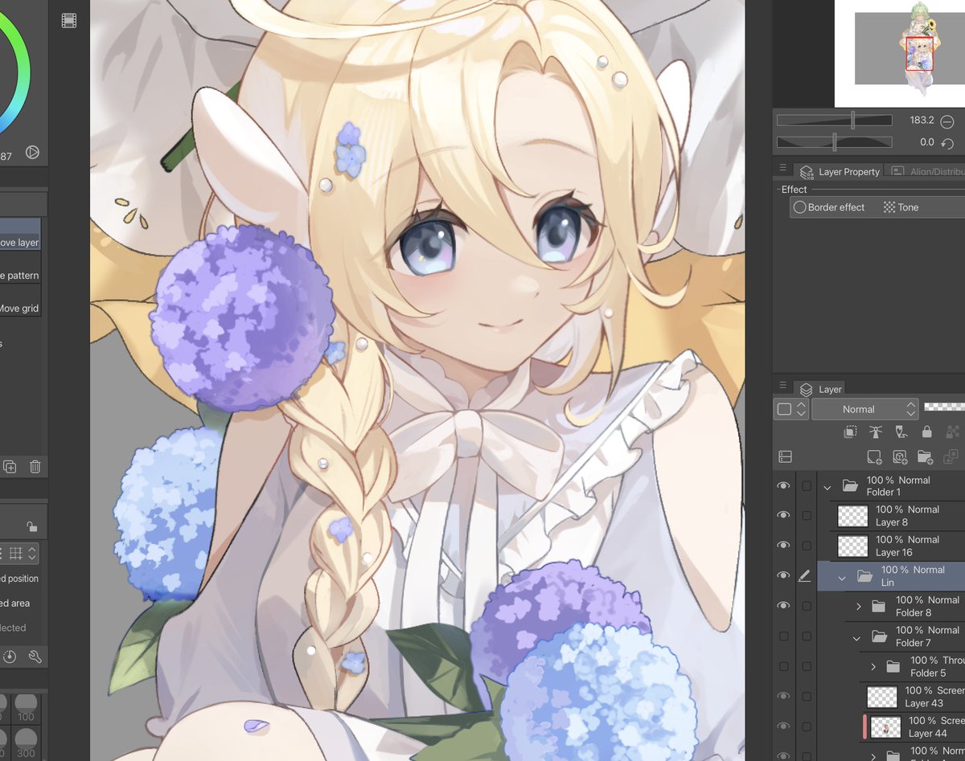Click the reset rotation arrow icon

pyautogui.click(x=947, y=143)
